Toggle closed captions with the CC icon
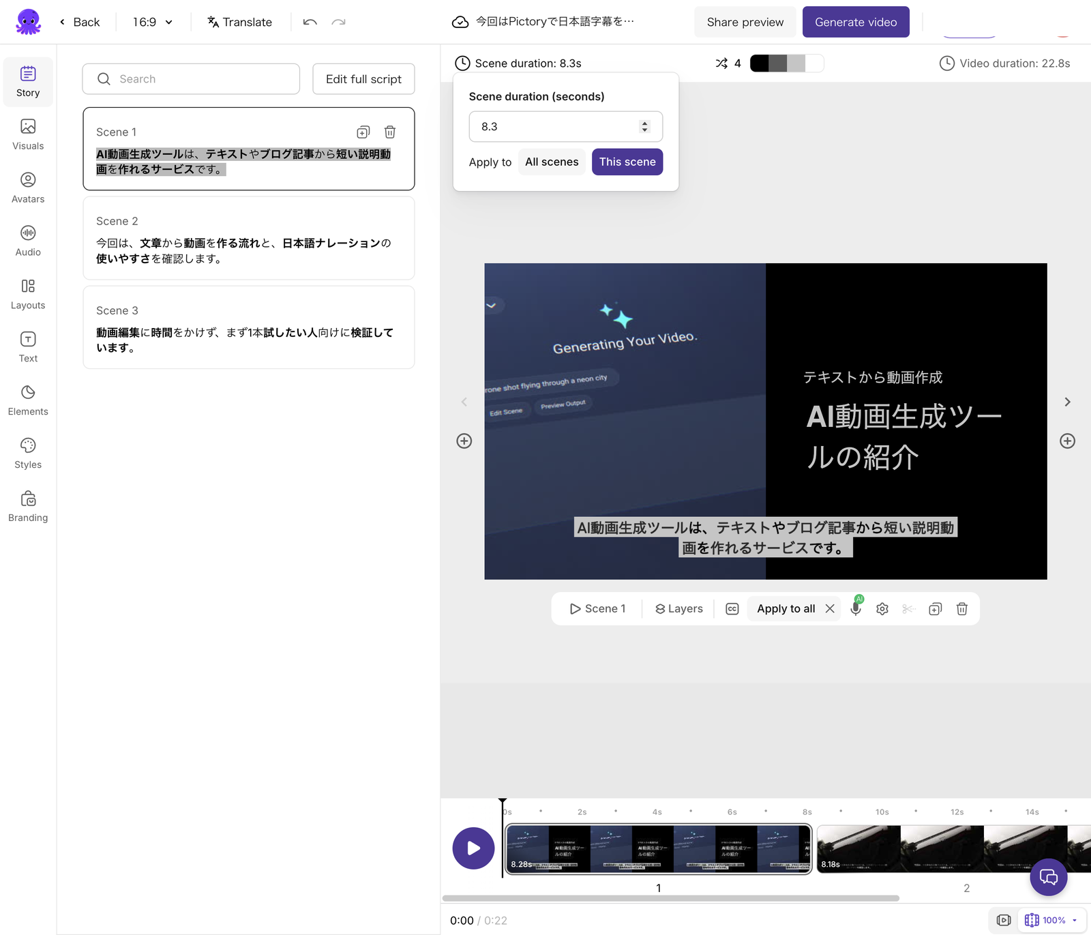Viewport: 1091px width, 935px height. pyautogui.click(x=732, y=609)
